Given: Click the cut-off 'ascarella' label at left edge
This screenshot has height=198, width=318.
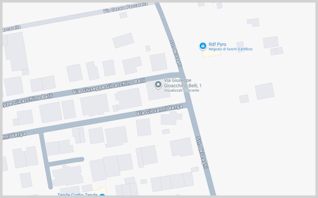Looking at the screenshot, I should pos(11,29).
